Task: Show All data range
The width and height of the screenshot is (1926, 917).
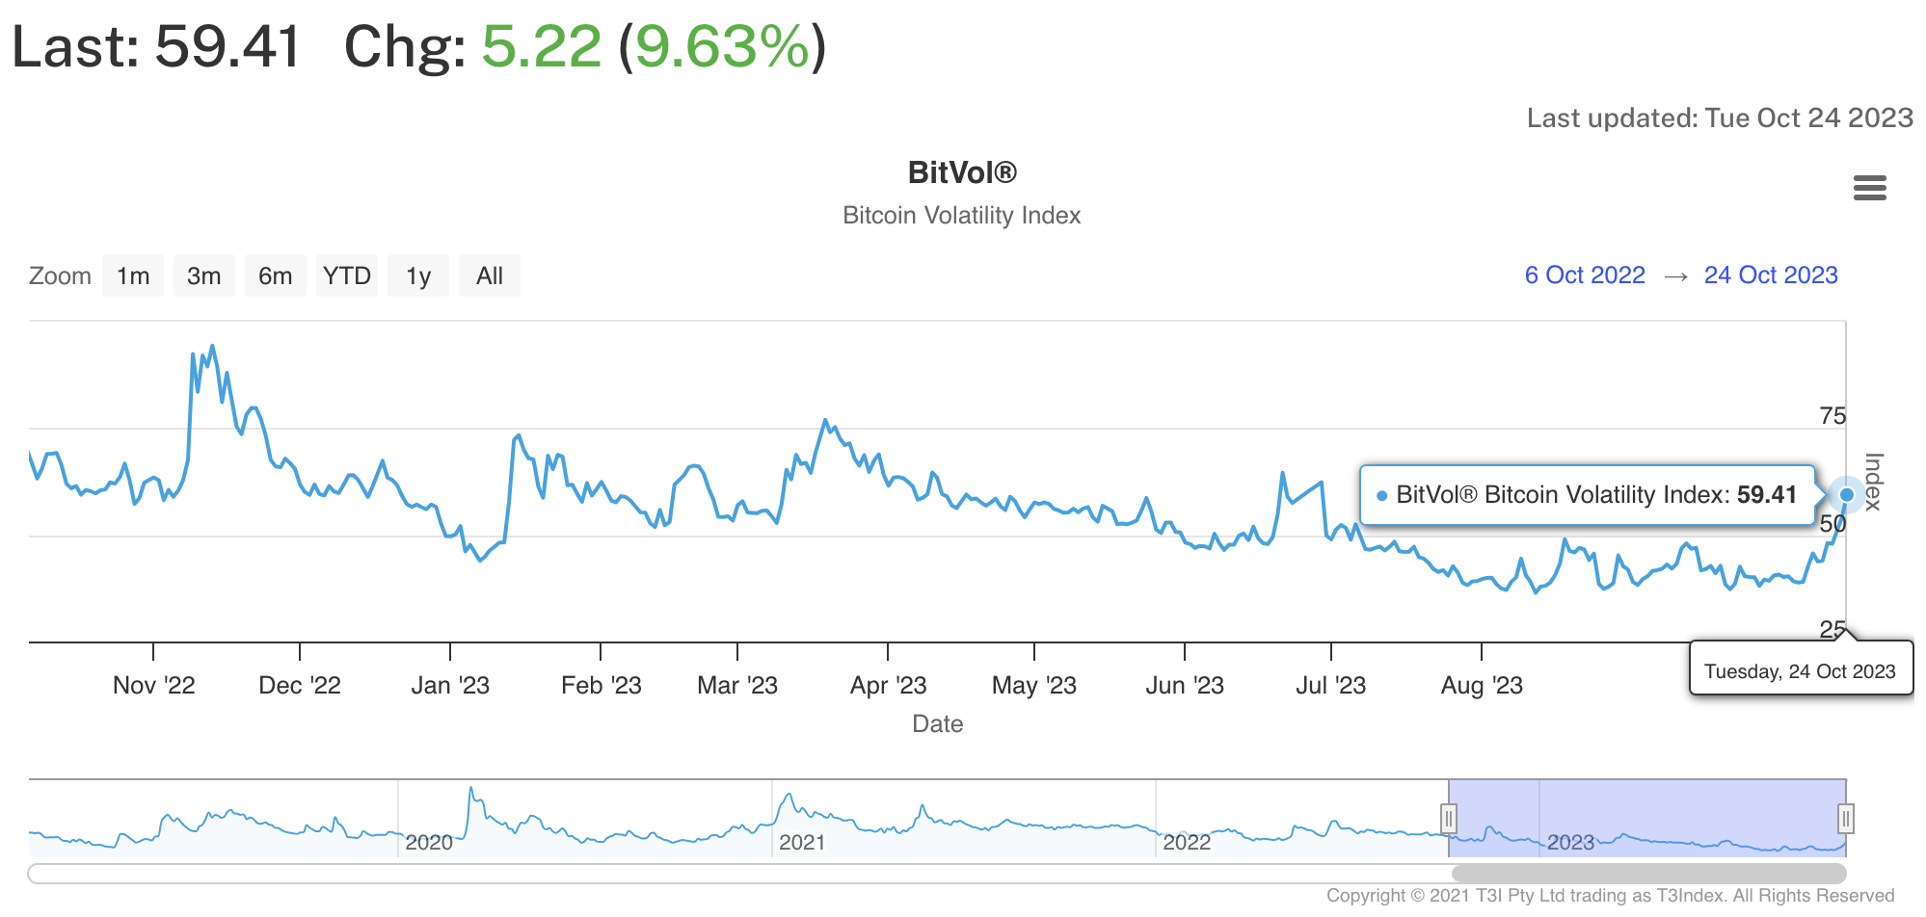Action: point(490,276)
